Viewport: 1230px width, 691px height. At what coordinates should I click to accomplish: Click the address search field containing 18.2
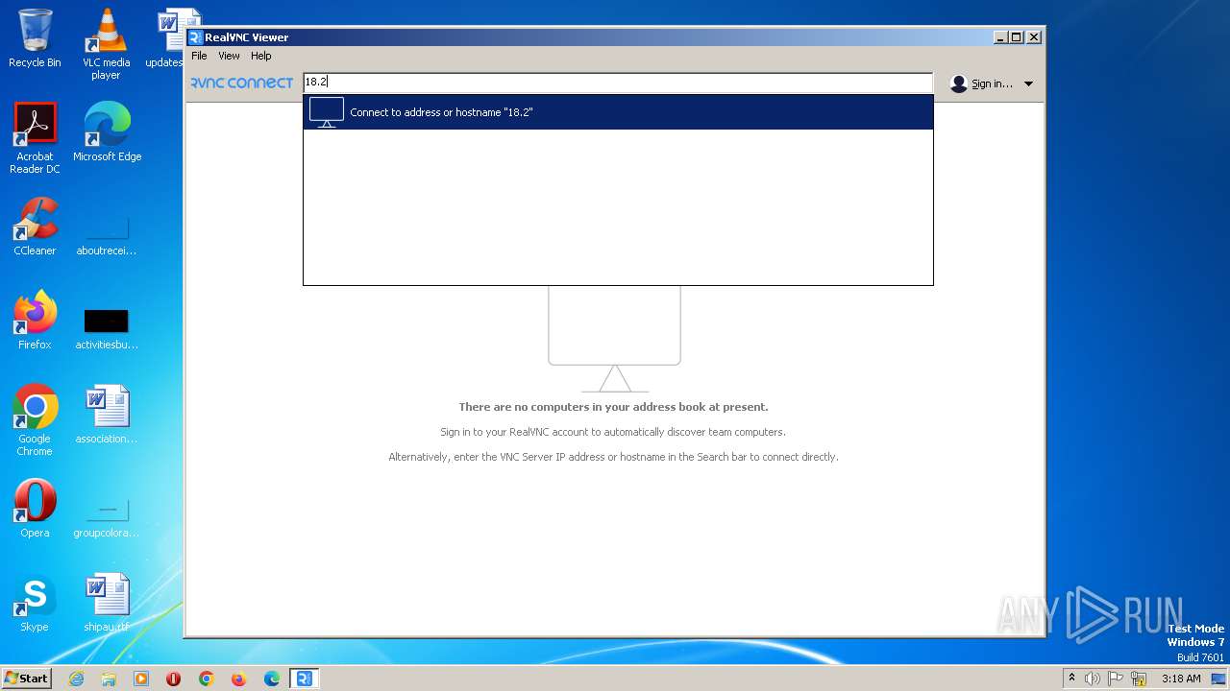click(x=618, y=83)
